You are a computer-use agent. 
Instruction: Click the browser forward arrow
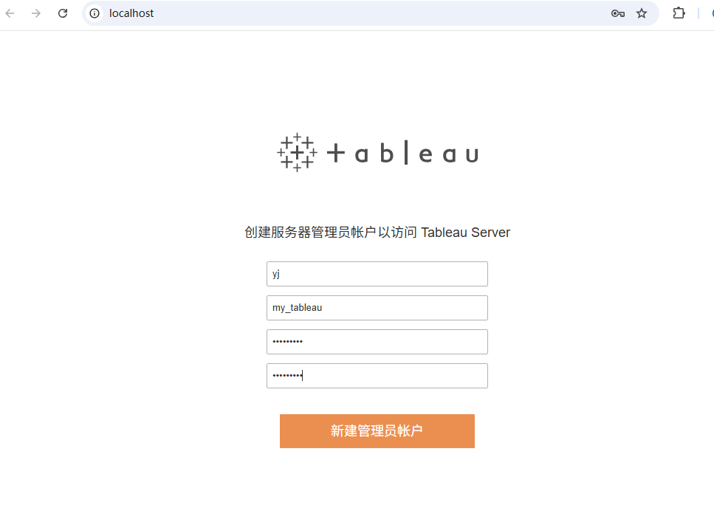pos(36,13)
